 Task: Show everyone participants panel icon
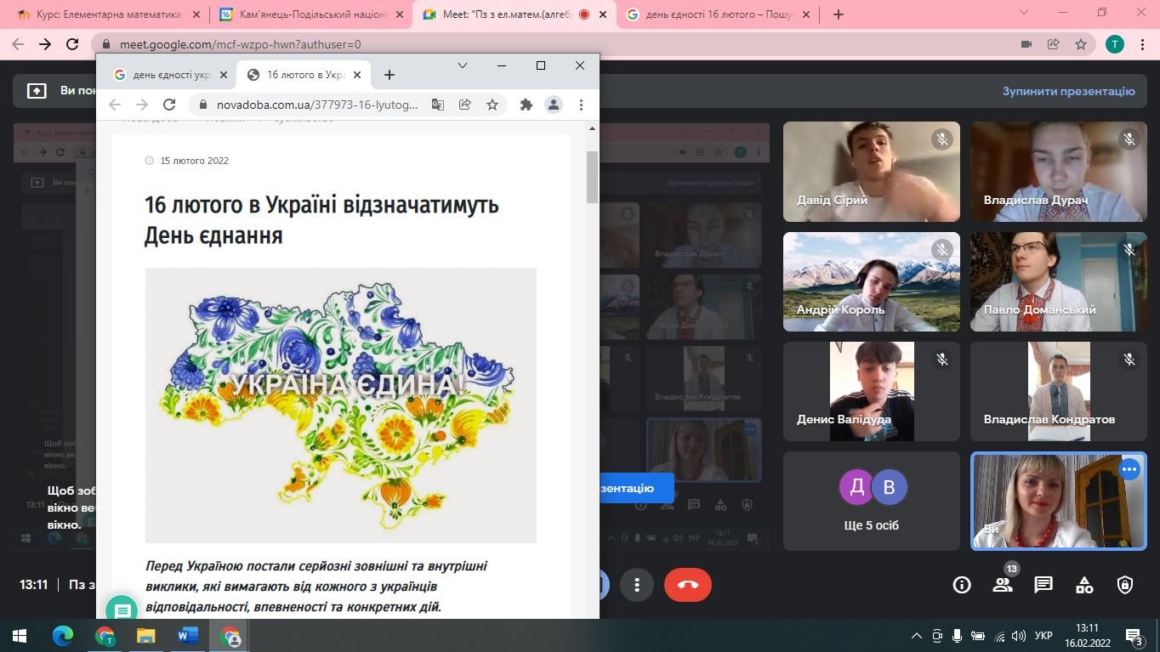tap(1003, 585)
